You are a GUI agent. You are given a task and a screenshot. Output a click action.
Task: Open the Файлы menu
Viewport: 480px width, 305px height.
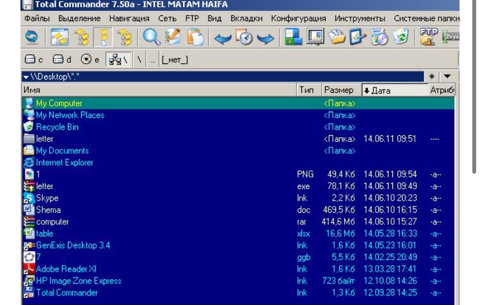[x=37, y=19]
